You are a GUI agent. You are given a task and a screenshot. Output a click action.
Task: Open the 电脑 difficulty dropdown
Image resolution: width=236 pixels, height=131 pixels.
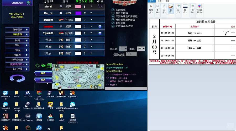[x=140, y=48]
